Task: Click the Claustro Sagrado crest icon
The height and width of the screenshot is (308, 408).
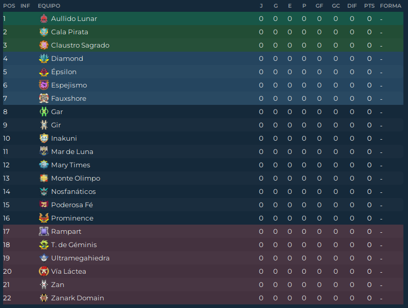Action: click(44, 46)
